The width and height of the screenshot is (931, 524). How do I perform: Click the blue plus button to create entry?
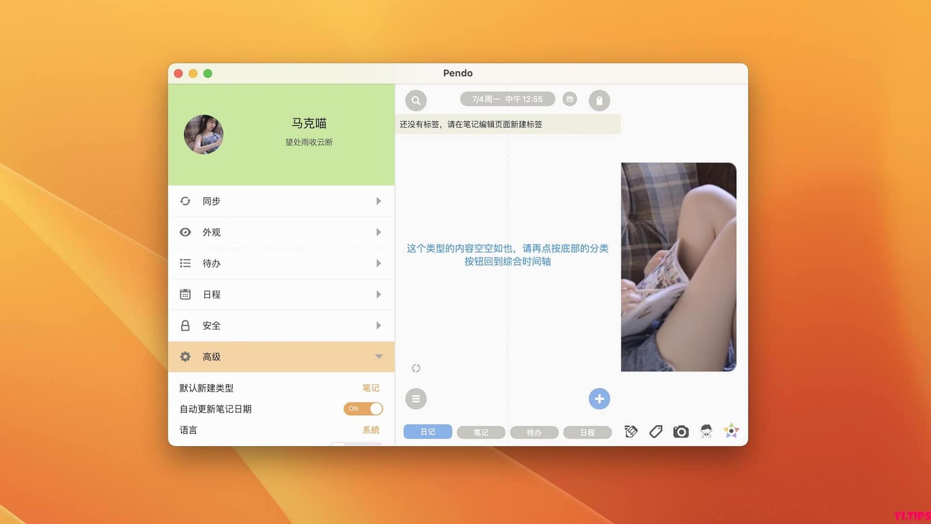point(599,398)
